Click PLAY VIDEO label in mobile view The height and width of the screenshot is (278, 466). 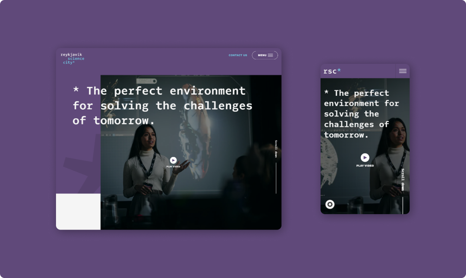coord(365,166)
